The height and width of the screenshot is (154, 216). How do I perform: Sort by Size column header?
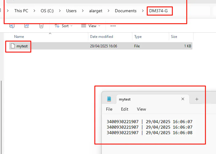click(x=174, y=37)
